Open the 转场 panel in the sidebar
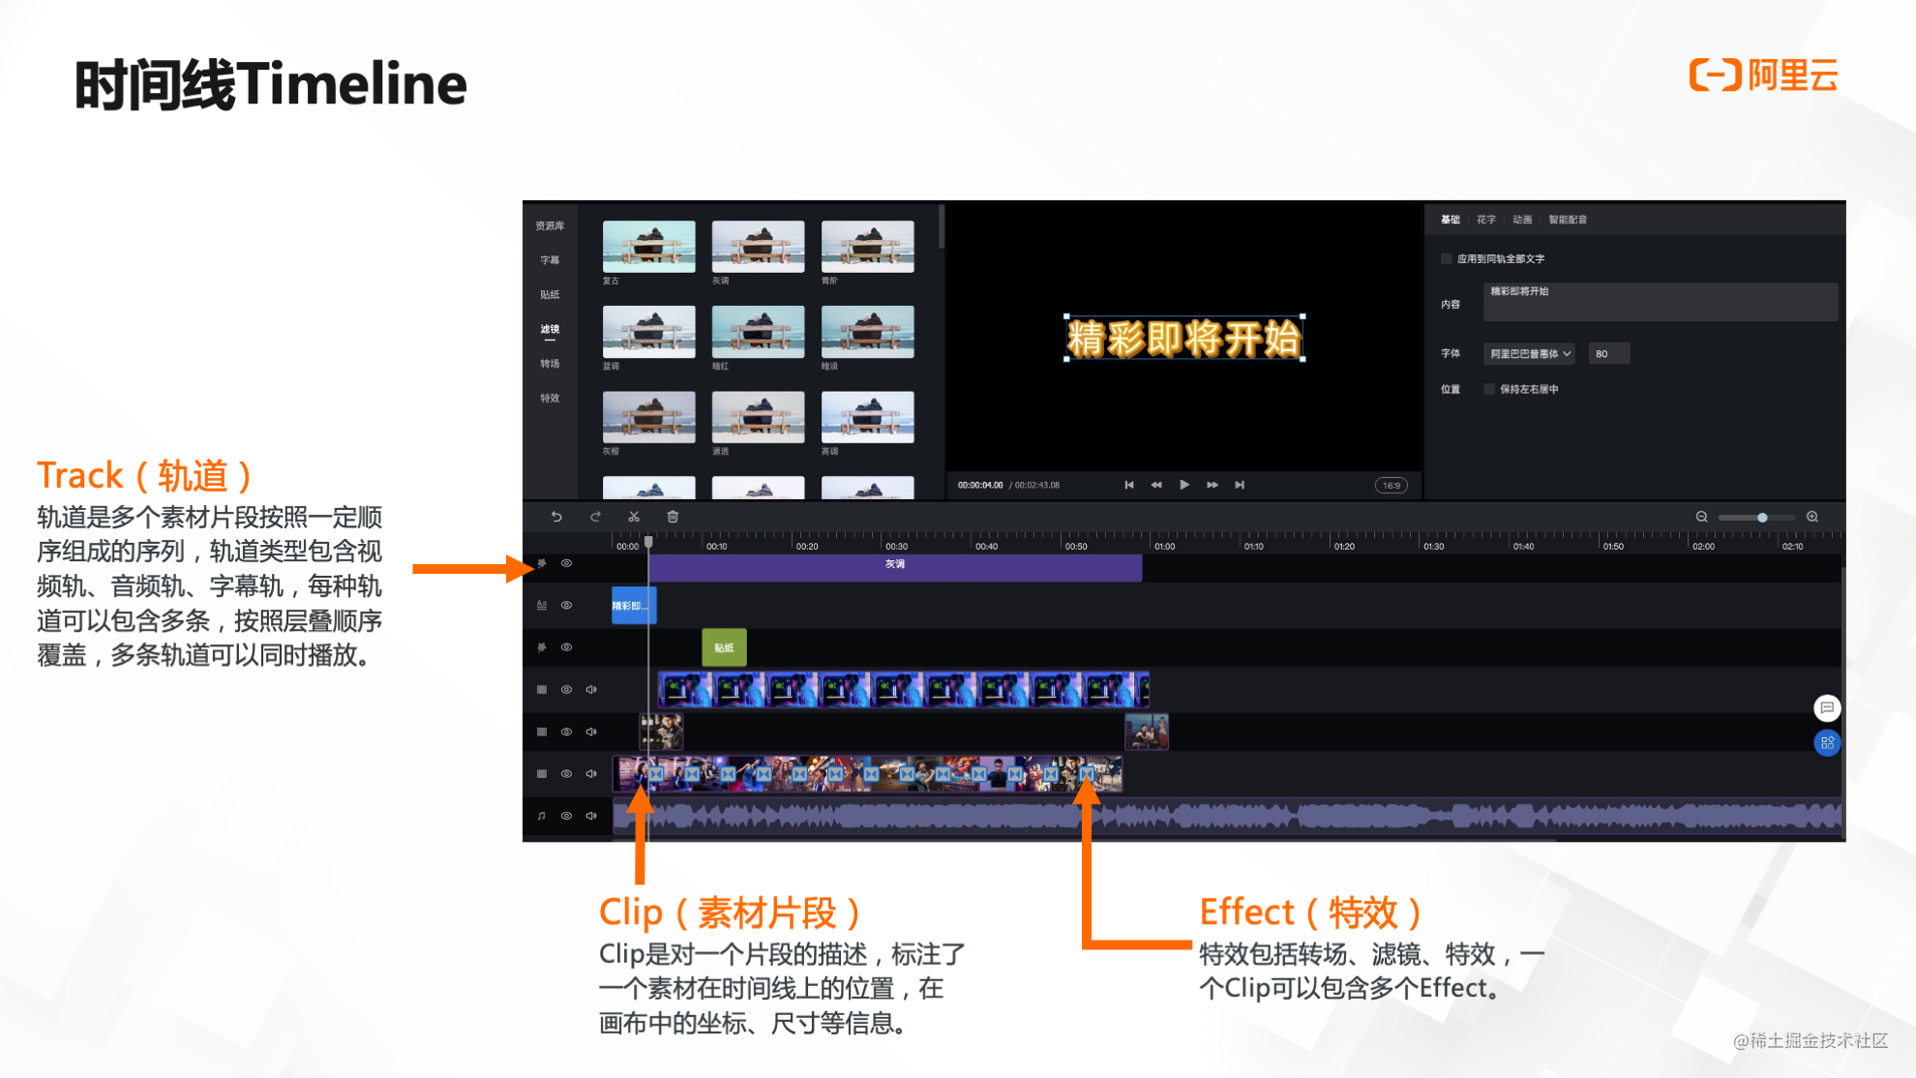 [549, 363]
